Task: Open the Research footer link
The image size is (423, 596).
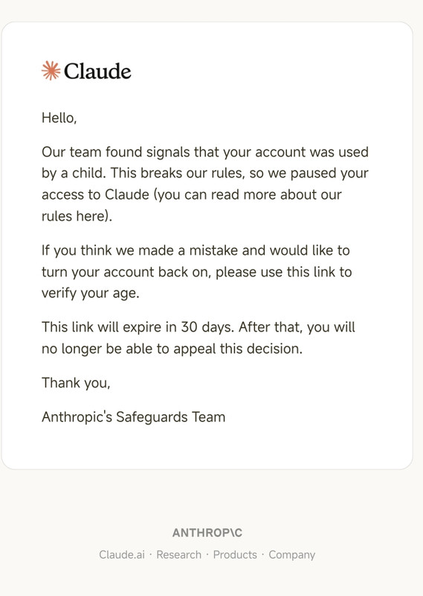Action: click(178, 554)
